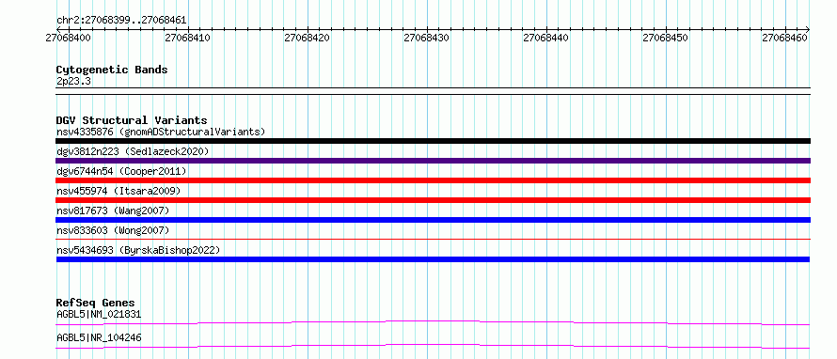Click the nsv455974 Itsara2009 red bar
The width and height of the screenshot is (837, 359).
pyautogui.click(x=433, y=200)
